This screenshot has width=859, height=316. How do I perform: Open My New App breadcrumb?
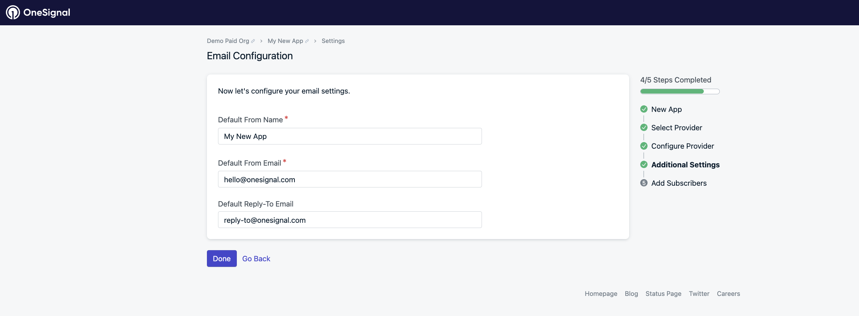[x=285, y=41]
